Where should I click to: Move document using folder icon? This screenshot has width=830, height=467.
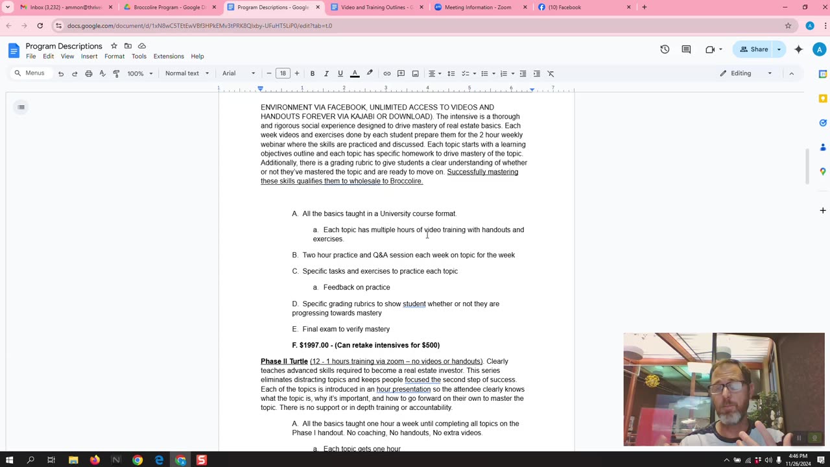coord(128,46)
